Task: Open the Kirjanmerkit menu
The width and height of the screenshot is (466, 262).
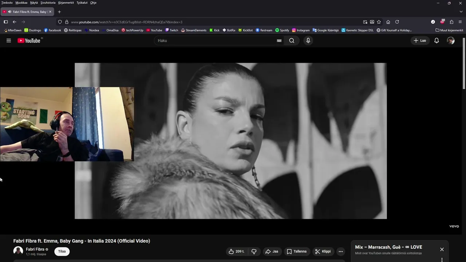Action: click(66, 3)
